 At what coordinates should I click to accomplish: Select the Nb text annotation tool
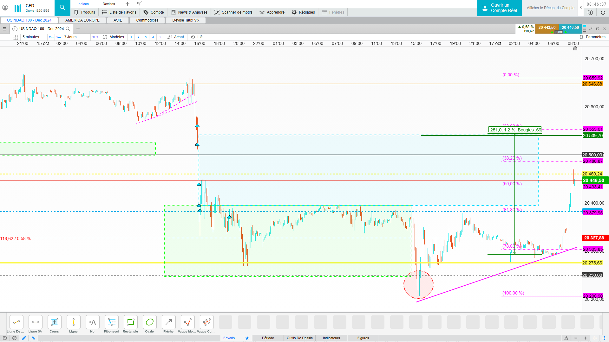click(x=92, y=322)
